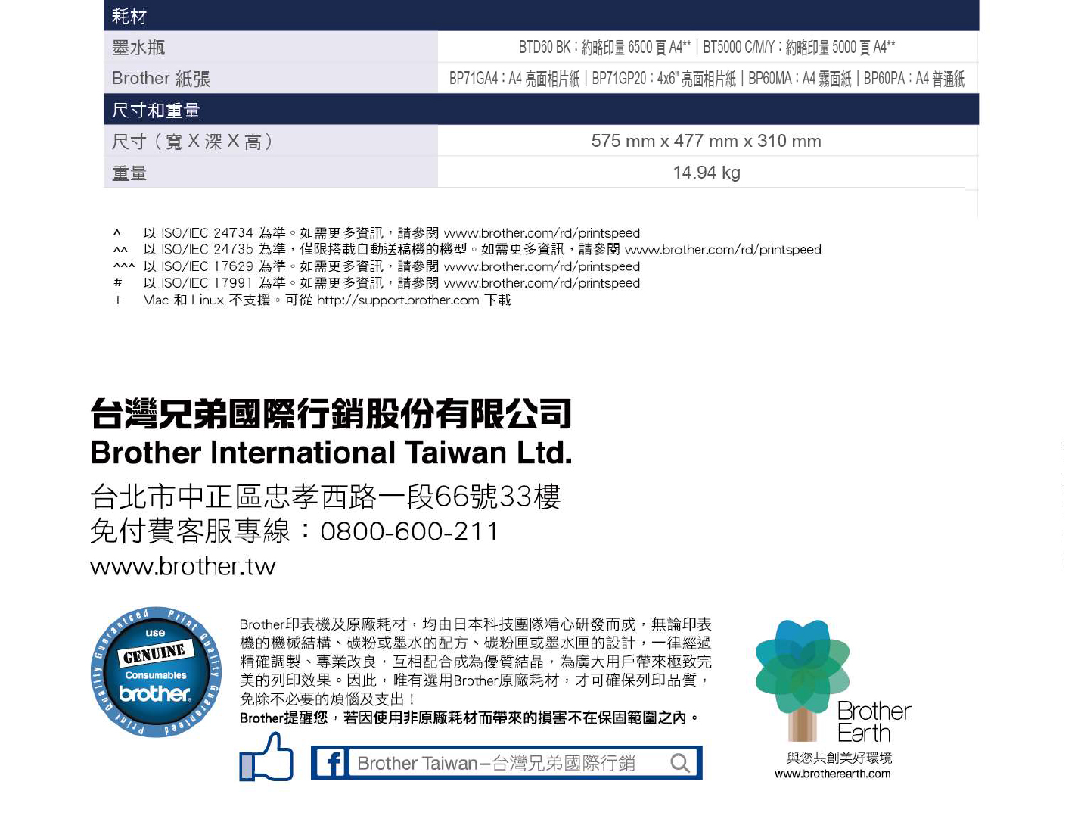
Task: Click the blue thumbs-up like icon
Action: pos(266,758)
